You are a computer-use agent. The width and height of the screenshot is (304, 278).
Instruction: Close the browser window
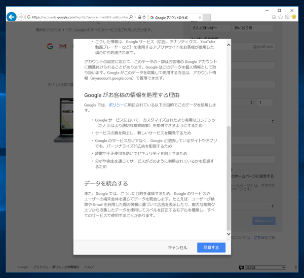292,10
